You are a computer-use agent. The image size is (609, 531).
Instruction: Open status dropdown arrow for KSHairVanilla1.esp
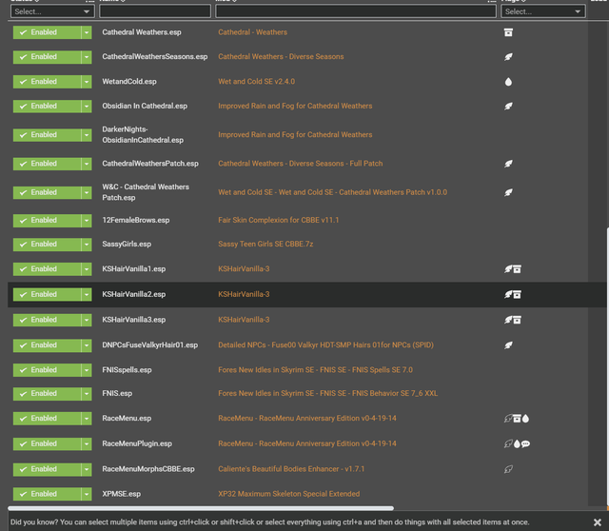click(87, 268)
